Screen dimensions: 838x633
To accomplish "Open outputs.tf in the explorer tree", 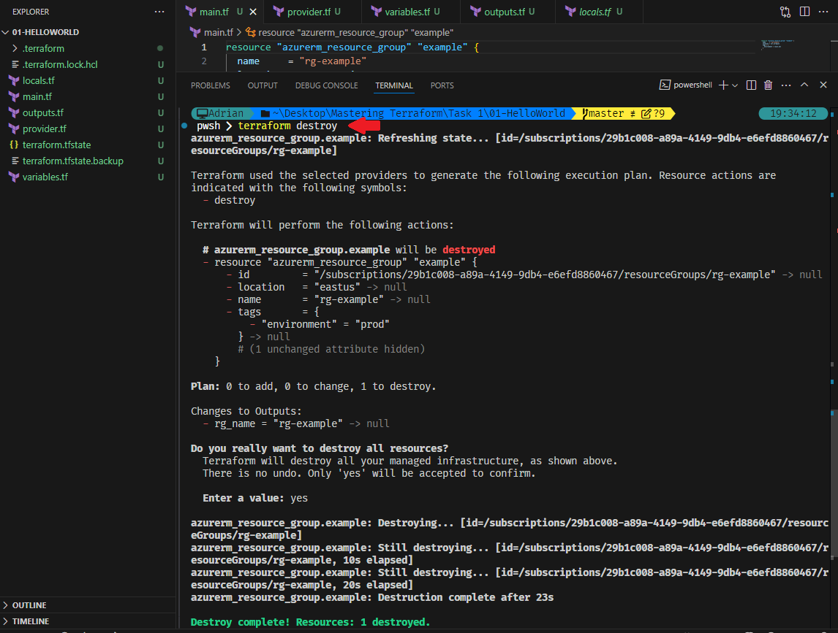I will (42, 112).
